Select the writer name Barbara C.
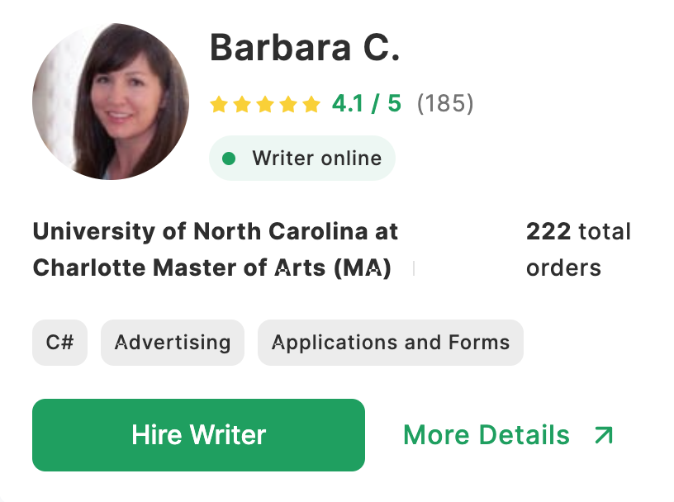This screenshot has width=674, height=502. (x=304, y=48)
